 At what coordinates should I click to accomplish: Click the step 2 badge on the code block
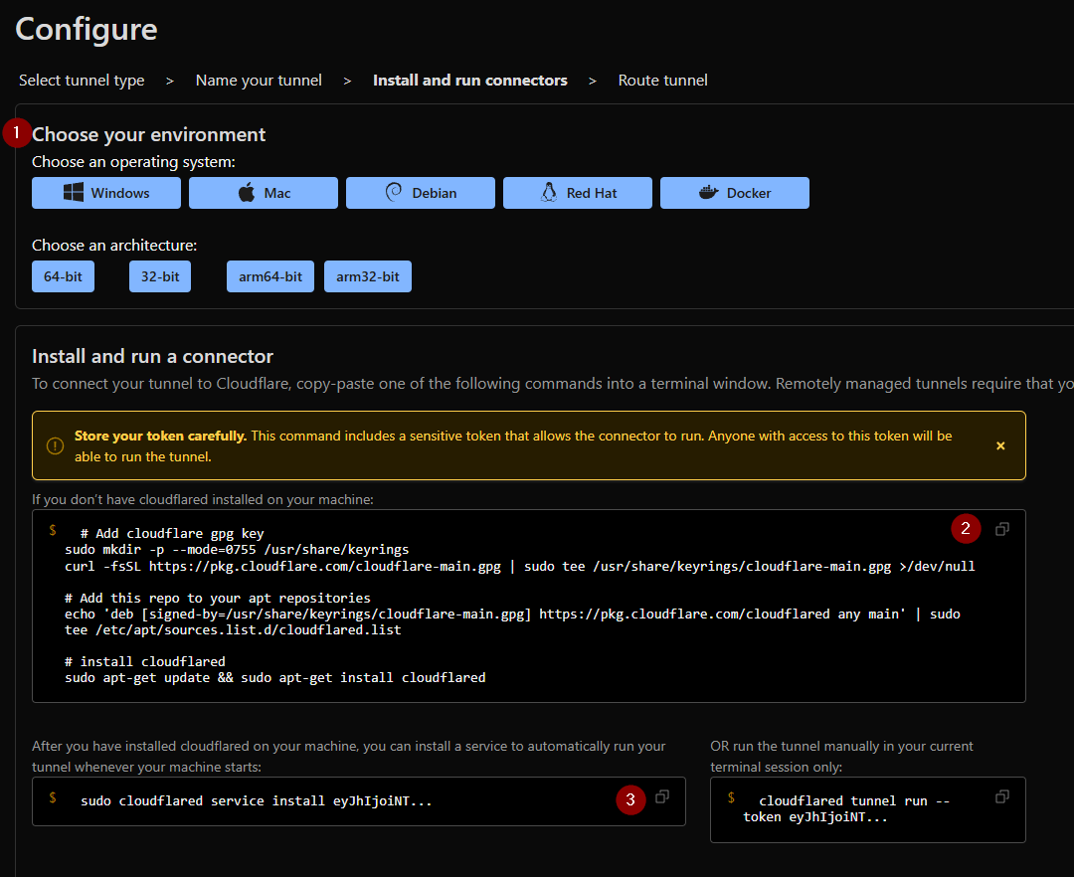pyautogui.click(x=966, y=528)
